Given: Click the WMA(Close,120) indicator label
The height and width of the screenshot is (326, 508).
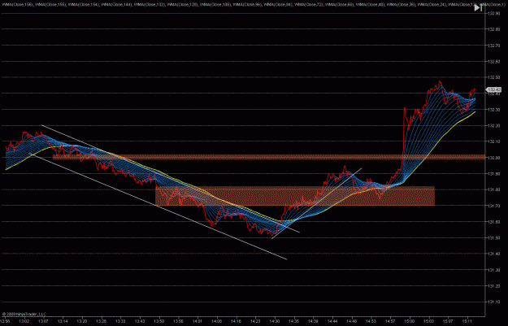Looking at the screenshot, I should coord(183,5).
